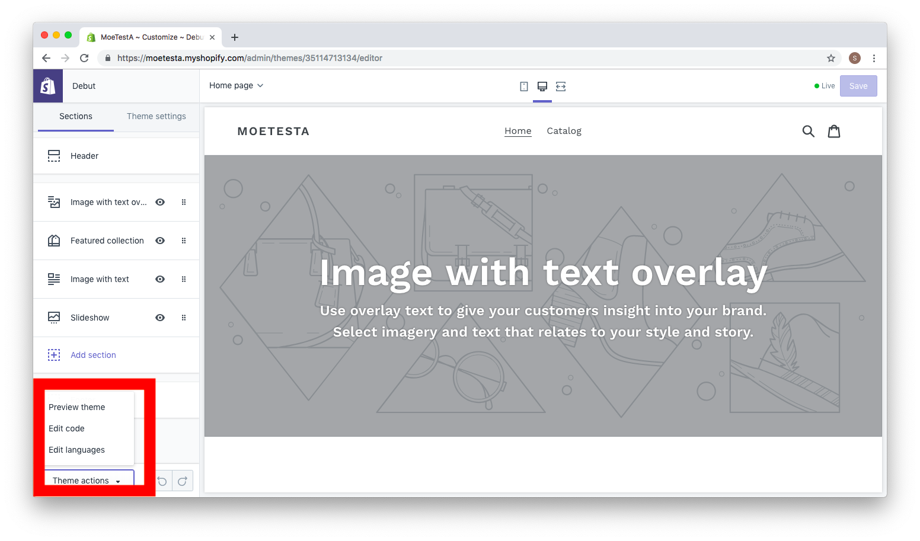This screenshot has height=541, width=920.
Task: Open the Home link in store preview
Action: click(518, 131)
